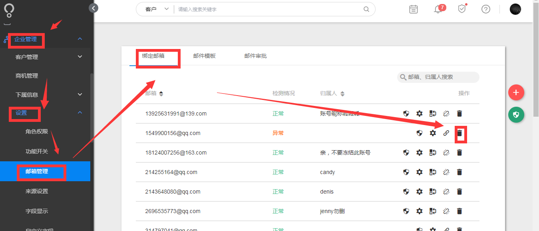This screenshot has width=539, height=231.
Task: Collapse the 设置 sidebar section
Action: point(24,114)
